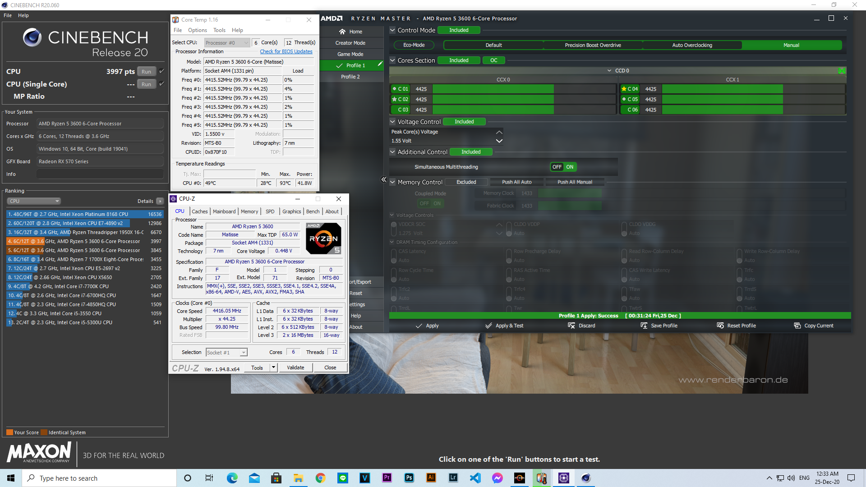Open Messenger from the taskbar

pyautogui.click(x=497, y=478)
